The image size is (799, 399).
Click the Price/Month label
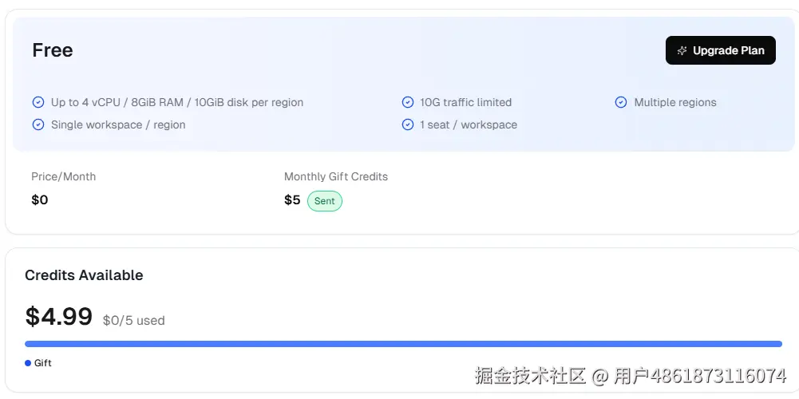(63, 176)
